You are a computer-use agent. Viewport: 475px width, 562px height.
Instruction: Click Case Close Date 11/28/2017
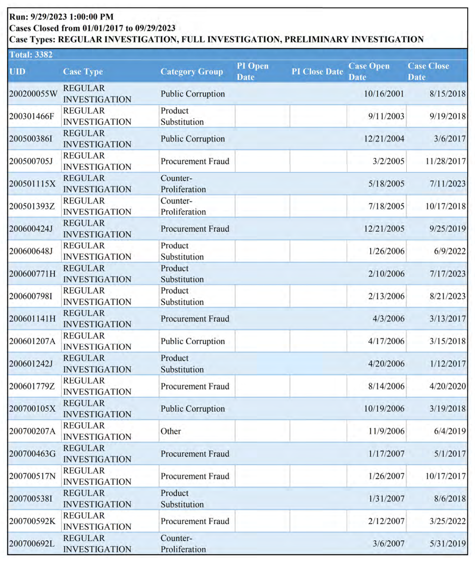click(x=446, y=161)
